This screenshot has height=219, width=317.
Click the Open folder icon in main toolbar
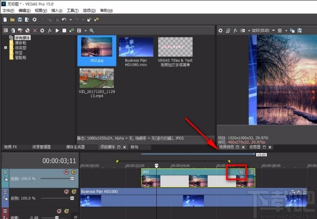pos(12,20)
